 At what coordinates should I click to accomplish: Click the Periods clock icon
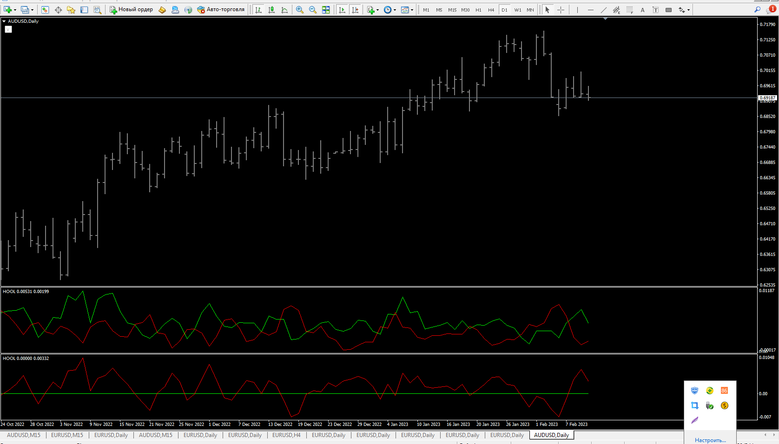pyautogui.click(x=388, y=10)
